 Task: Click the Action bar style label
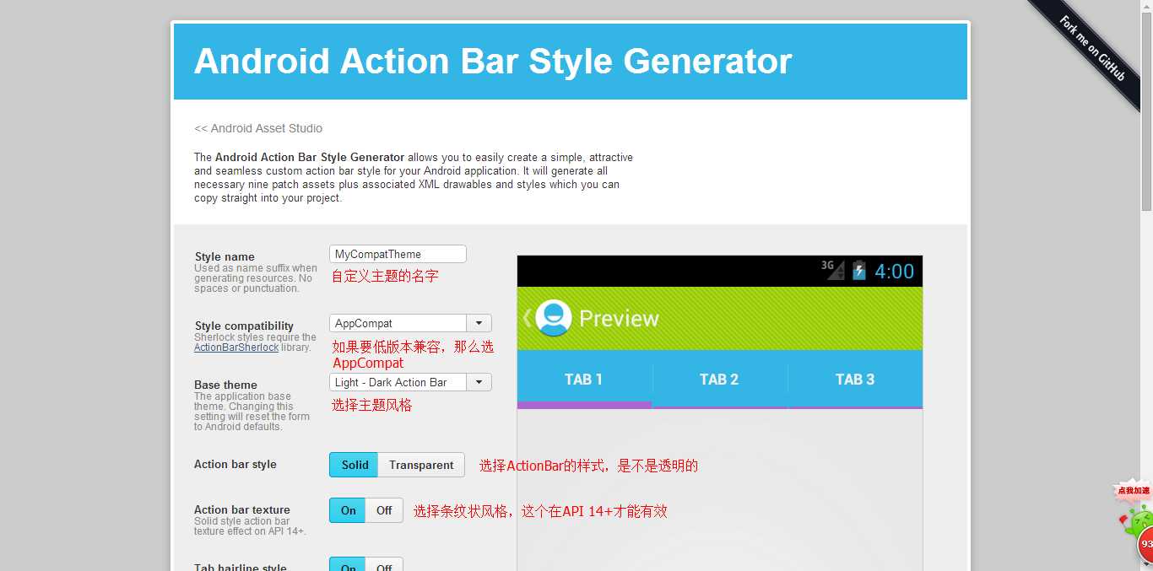[235, 464]
